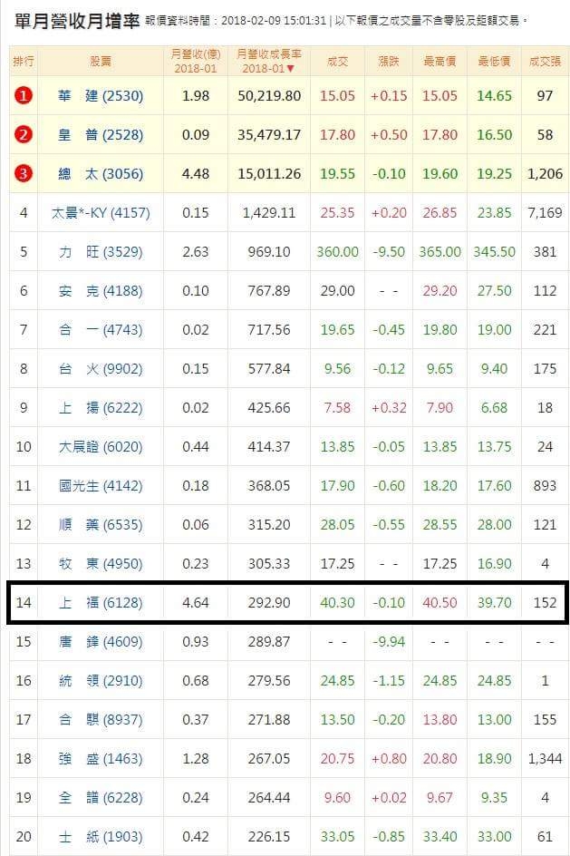The height and width of the screenshot is (856, 570).
Task: Click the red rank 3 badge icon
Action: coord(23,174)
